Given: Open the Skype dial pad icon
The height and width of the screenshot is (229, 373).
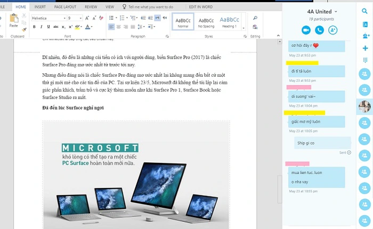Looking at the screenshot, I should click(x=365, y=60).
